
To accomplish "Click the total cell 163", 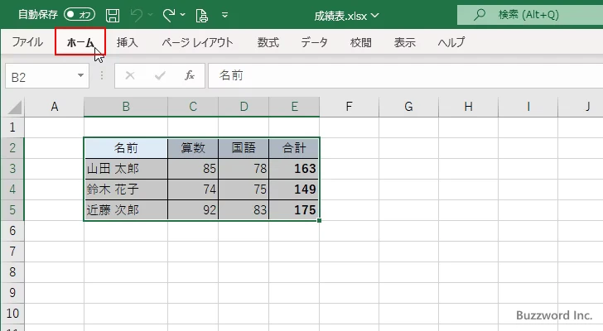I will pyautogui.click(x=294, y=169).
